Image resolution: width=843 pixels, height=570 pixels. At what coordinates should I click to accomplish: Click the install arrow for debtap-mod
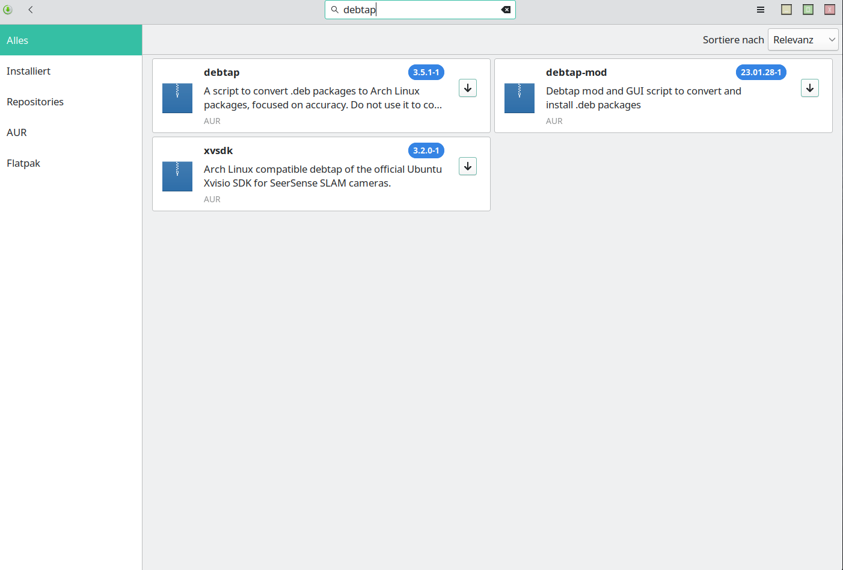coord(809,88)
